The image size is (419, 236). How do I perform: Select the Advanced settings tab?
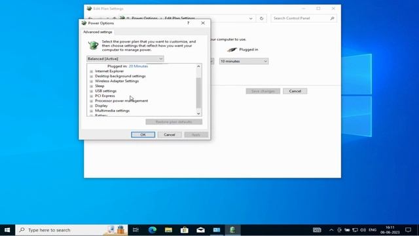click(98, 32)
